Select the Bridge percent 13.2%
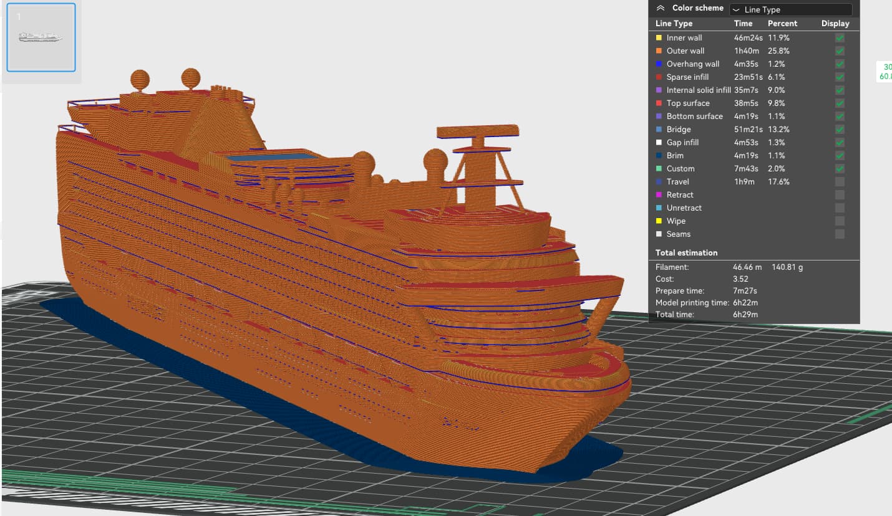 778,129
